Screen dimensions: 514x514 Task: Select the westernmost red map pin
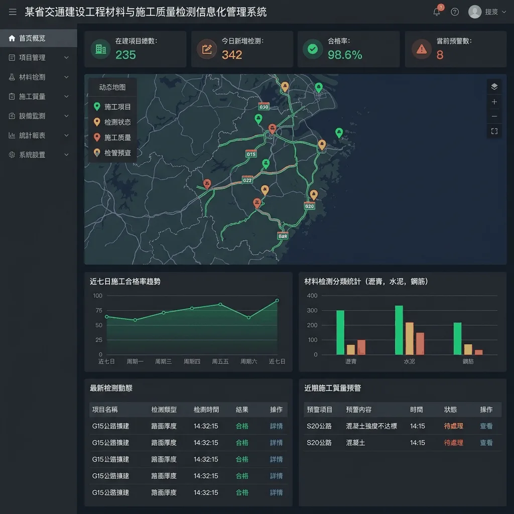(207, 184)
